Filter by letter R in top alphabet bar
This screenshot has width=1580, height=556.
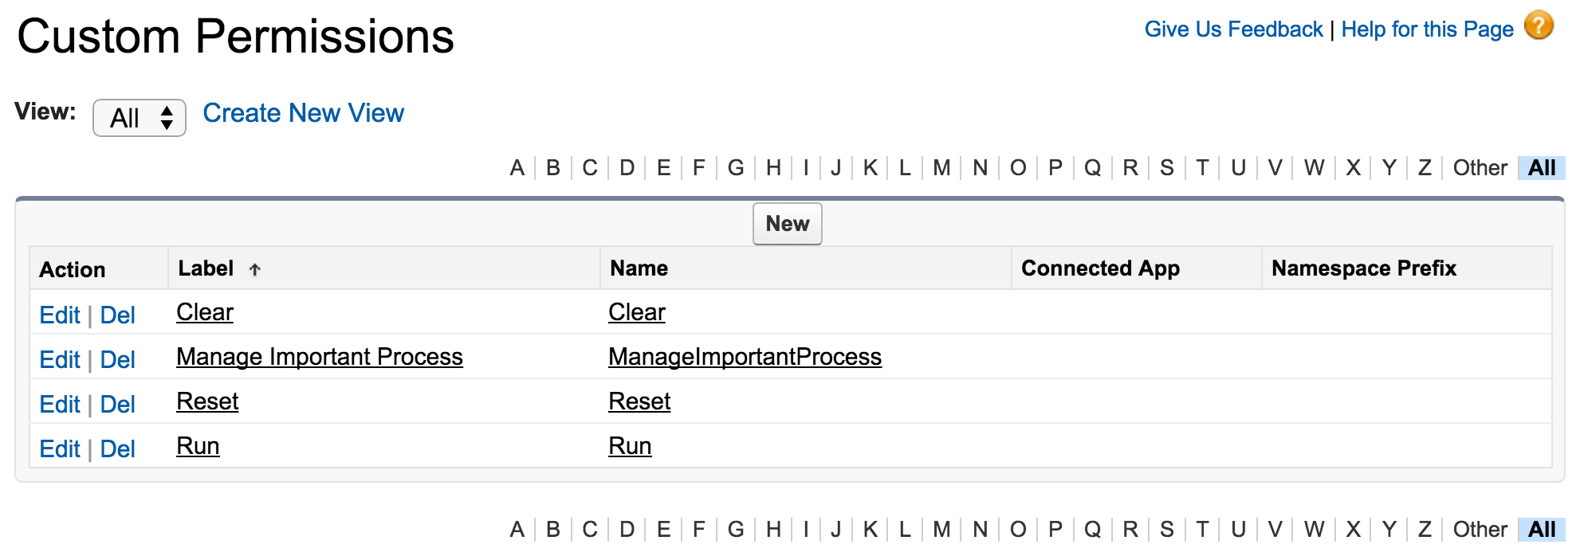[x=1130, y=168]
